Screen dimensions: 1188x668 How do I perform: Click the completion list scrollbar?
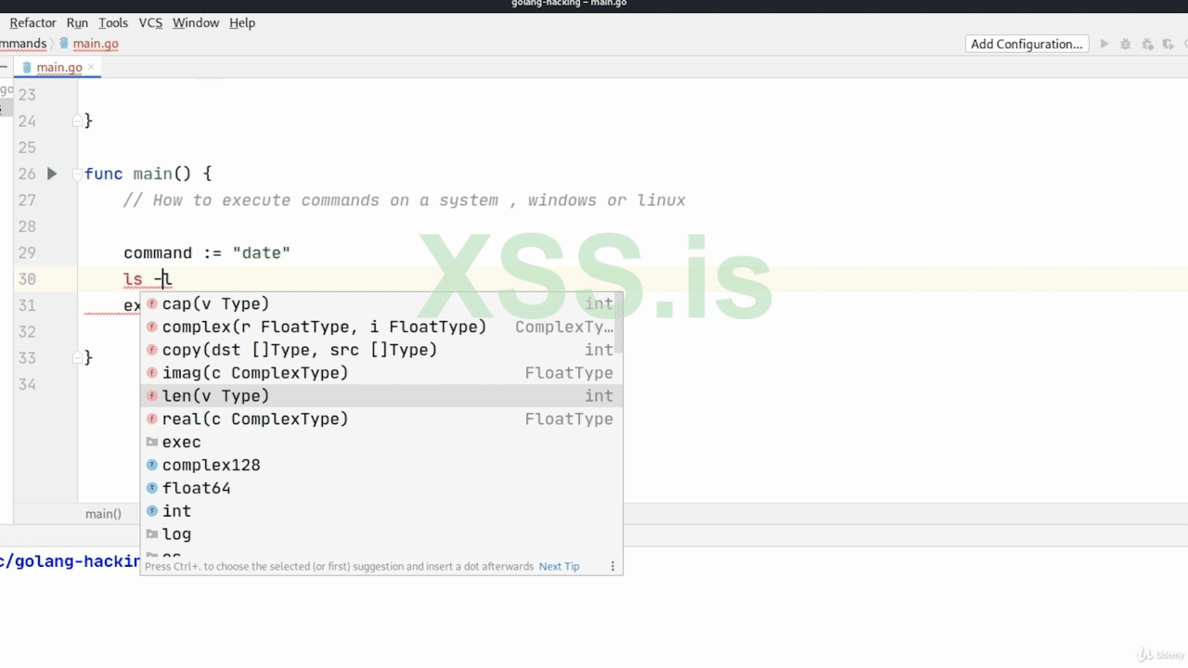pyautogui.click(x=619, y=323)
